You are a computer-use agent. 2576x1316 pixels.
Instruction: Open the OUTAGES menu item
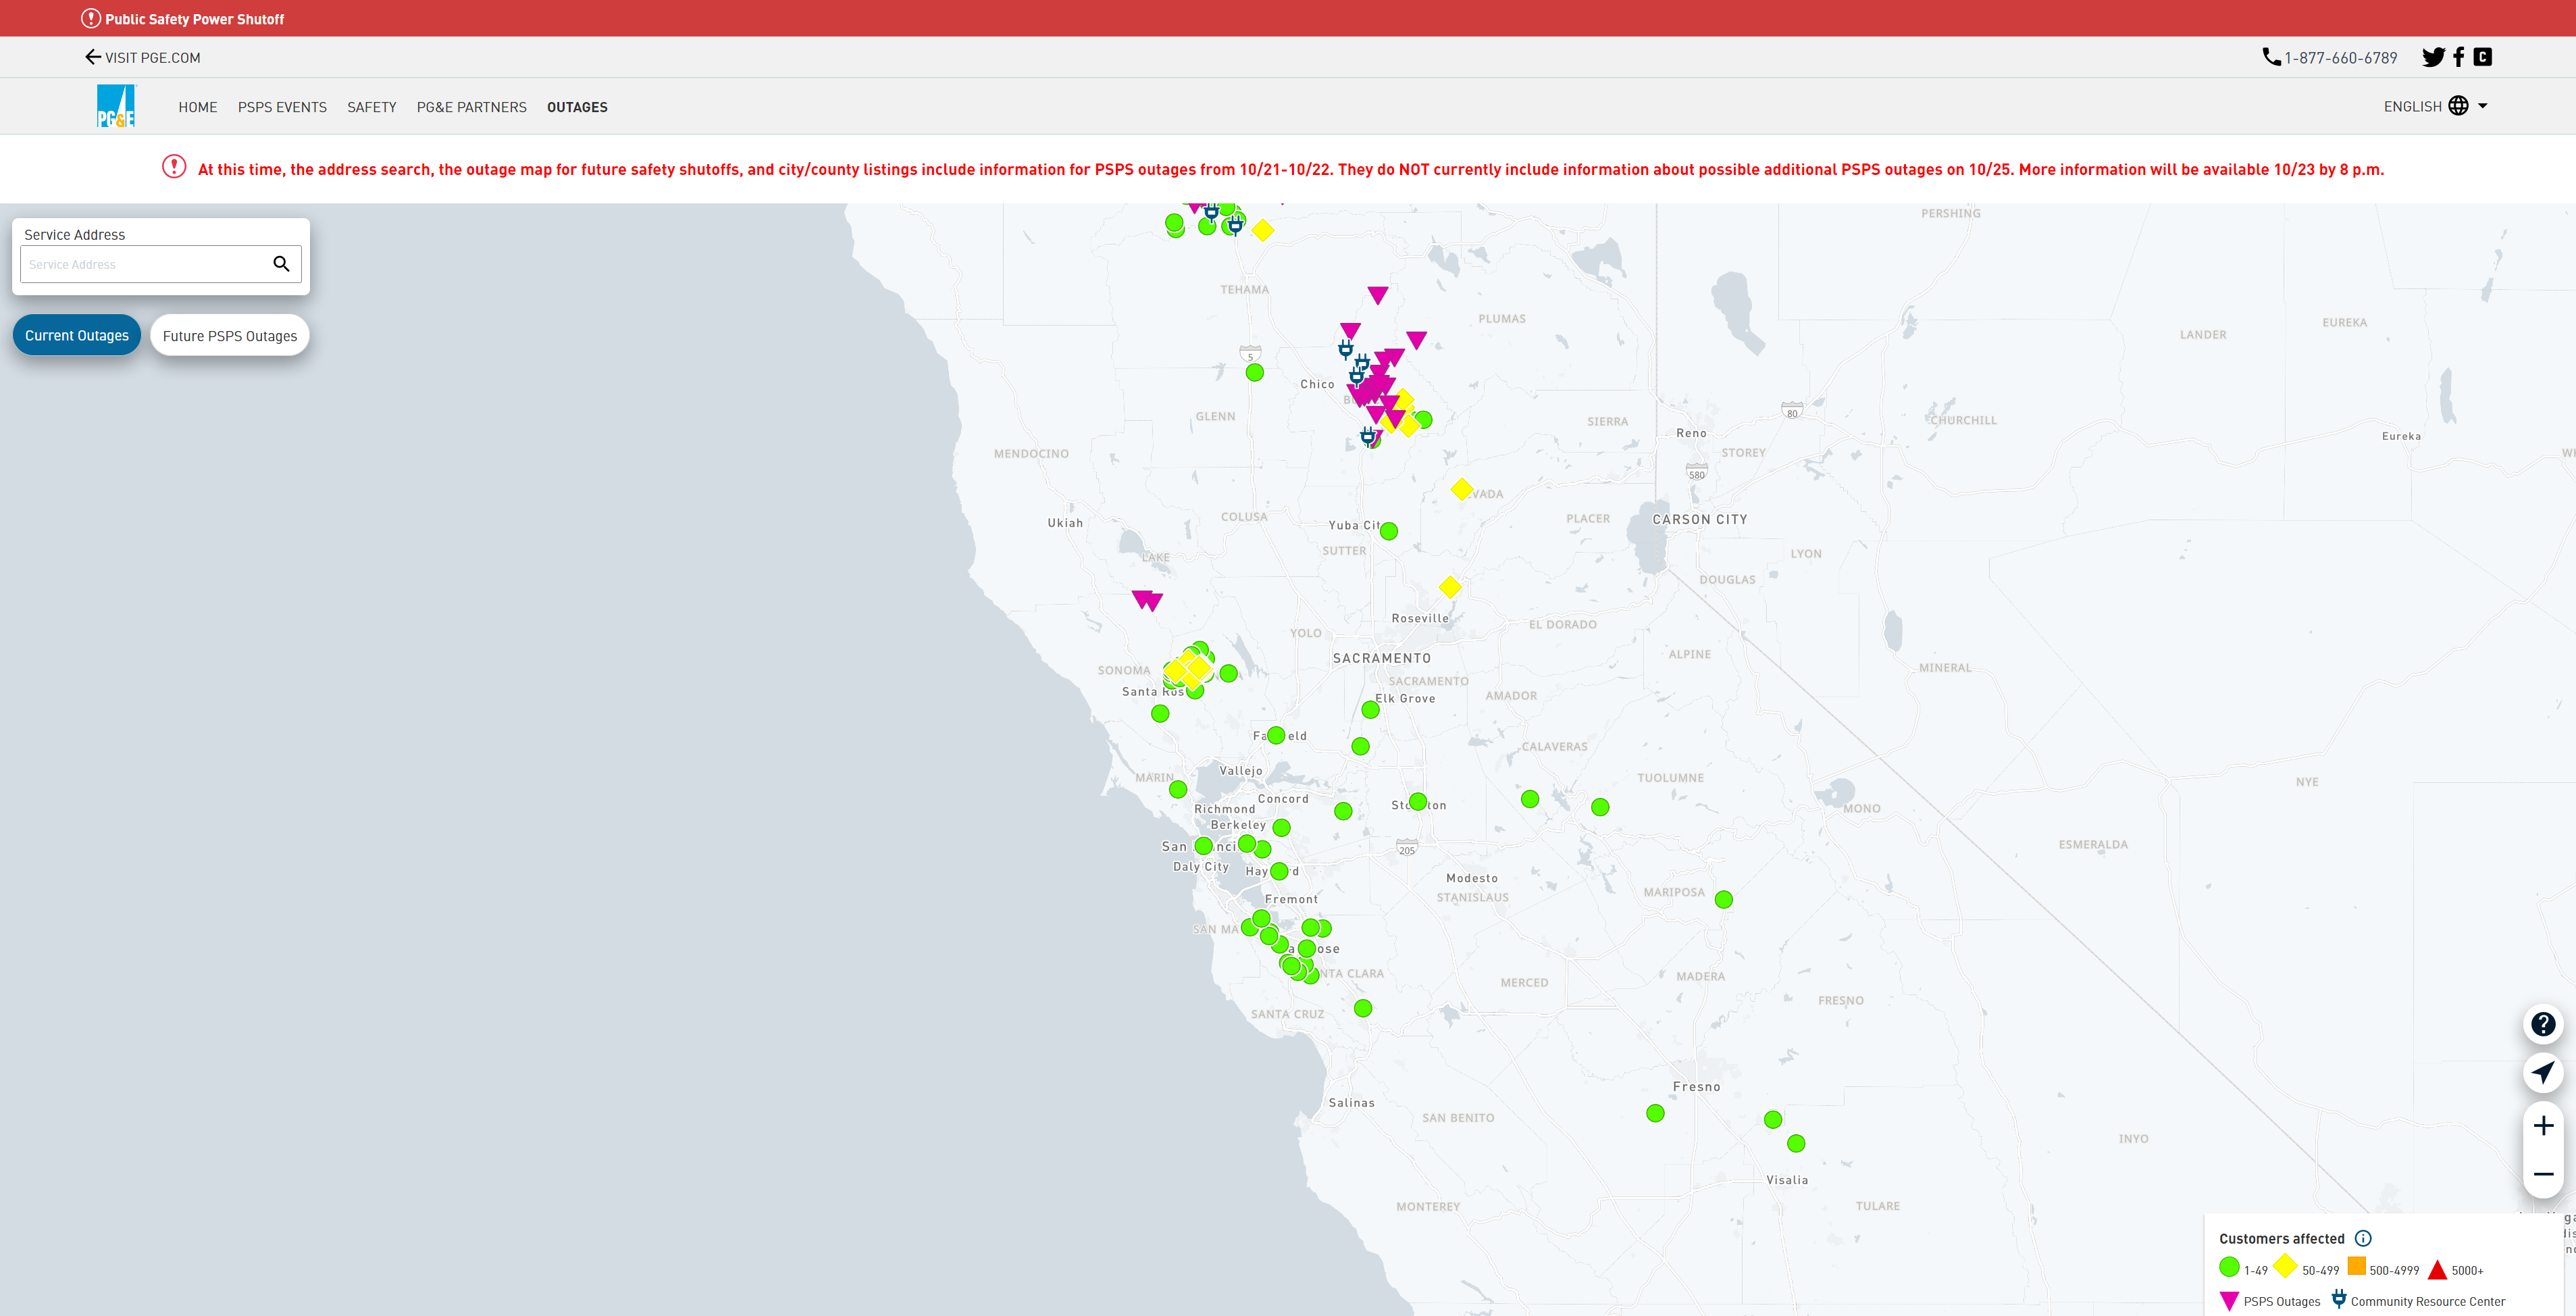[x=577, y=107]
